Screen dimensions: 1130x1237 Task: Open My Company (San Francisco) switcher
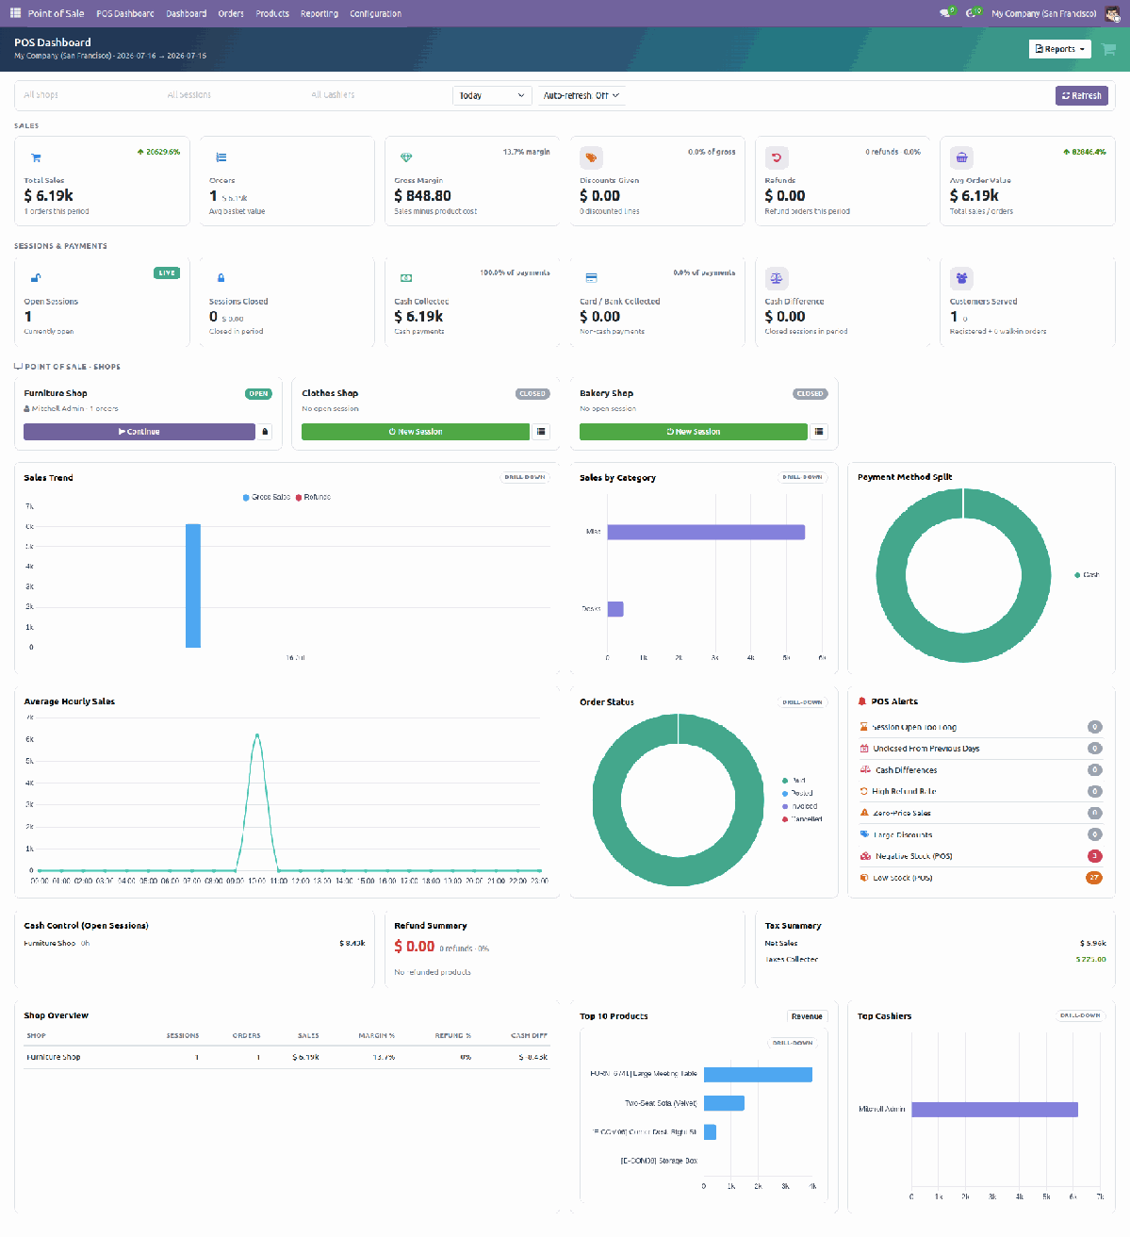pyautogui.click(x=1044, y=13)
